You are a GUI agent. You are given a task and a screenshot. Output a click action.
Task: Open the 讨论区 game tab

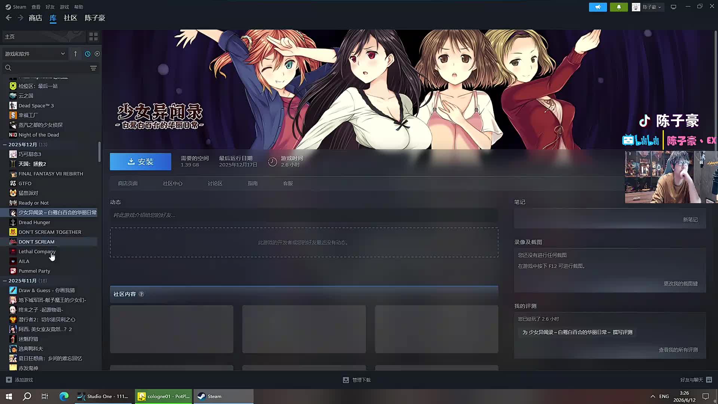click(x=215, y=183)
